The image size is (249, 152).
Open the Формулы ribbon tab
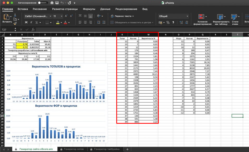click(89, 9)
